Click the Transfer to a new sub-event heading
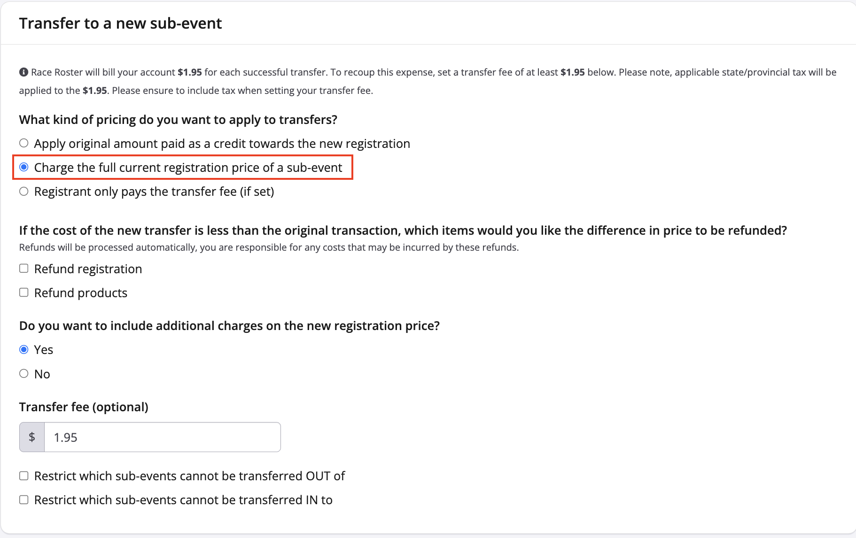 [x=120, y=23]
